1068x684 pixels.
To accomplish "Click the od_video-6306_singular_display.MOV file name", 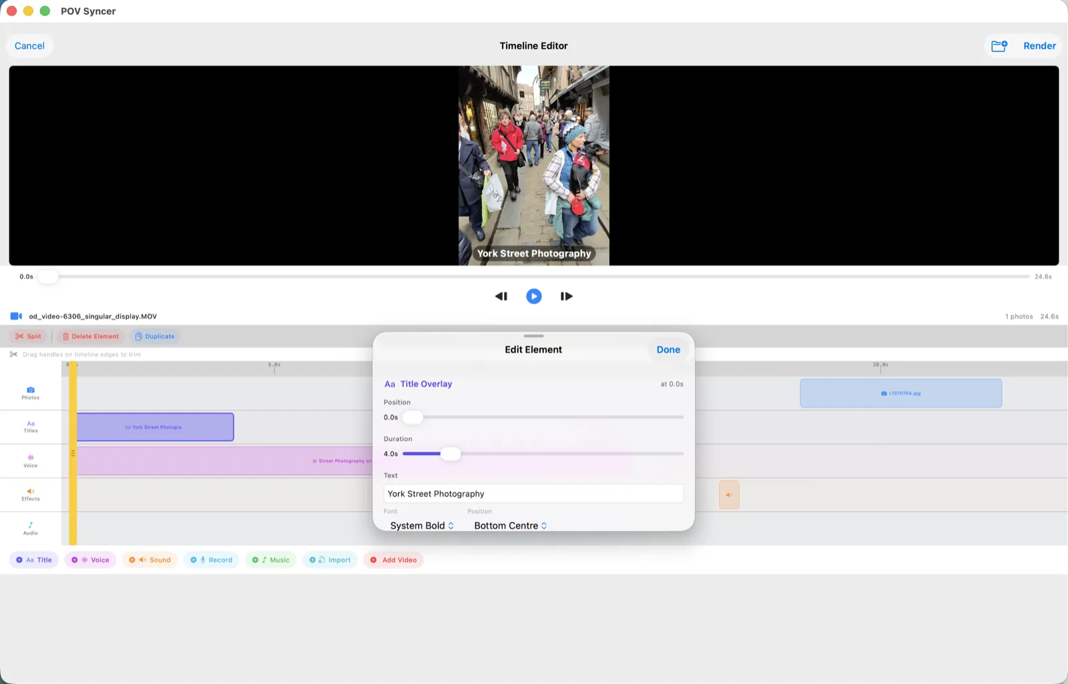I will pos(93,316).
